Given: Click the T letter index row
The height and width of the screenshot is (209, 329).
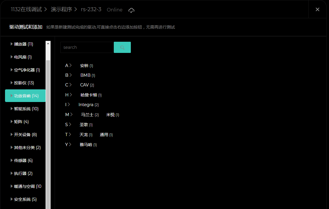Looking at the screenshot, I should 68,135.
